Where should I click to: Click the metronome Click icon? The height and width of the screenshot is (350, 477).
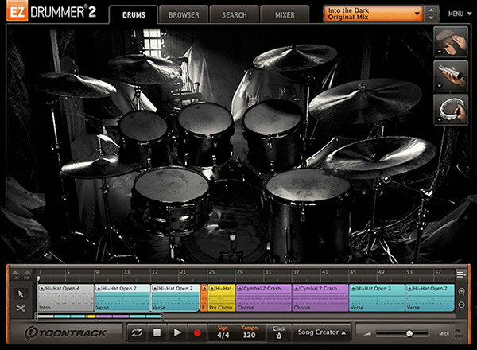point(278,336)
